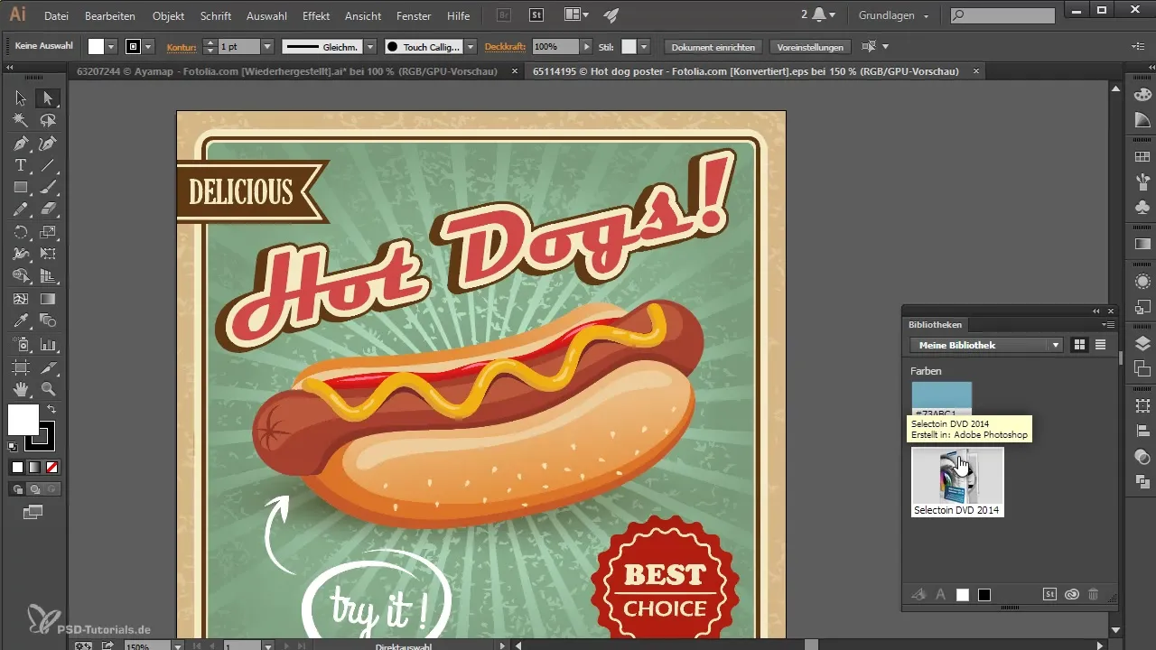
Task: Select the Eraser tool
Action: coord(48,209)
